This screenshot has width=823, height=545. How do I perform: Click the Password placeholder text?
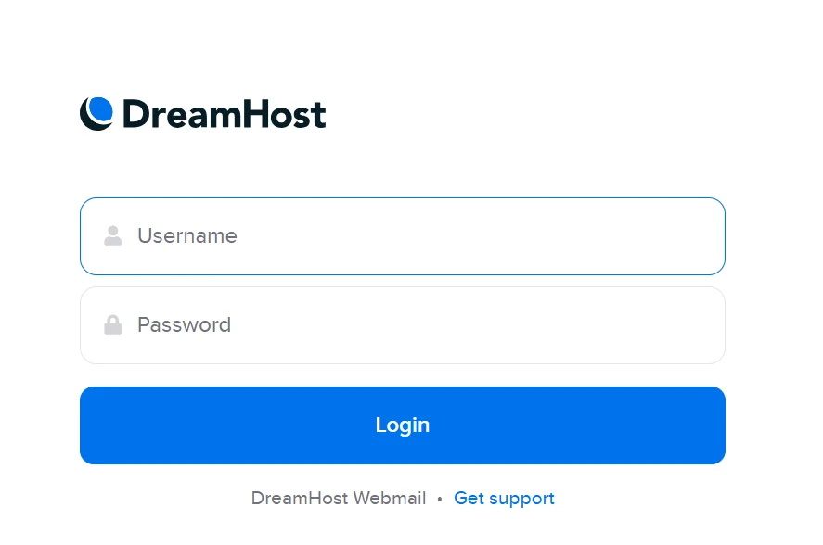pos(184,325)
